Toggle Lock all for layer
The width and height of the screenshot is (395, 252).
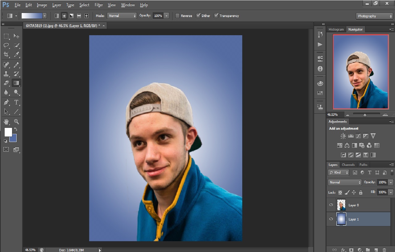(x=361, y=192)
